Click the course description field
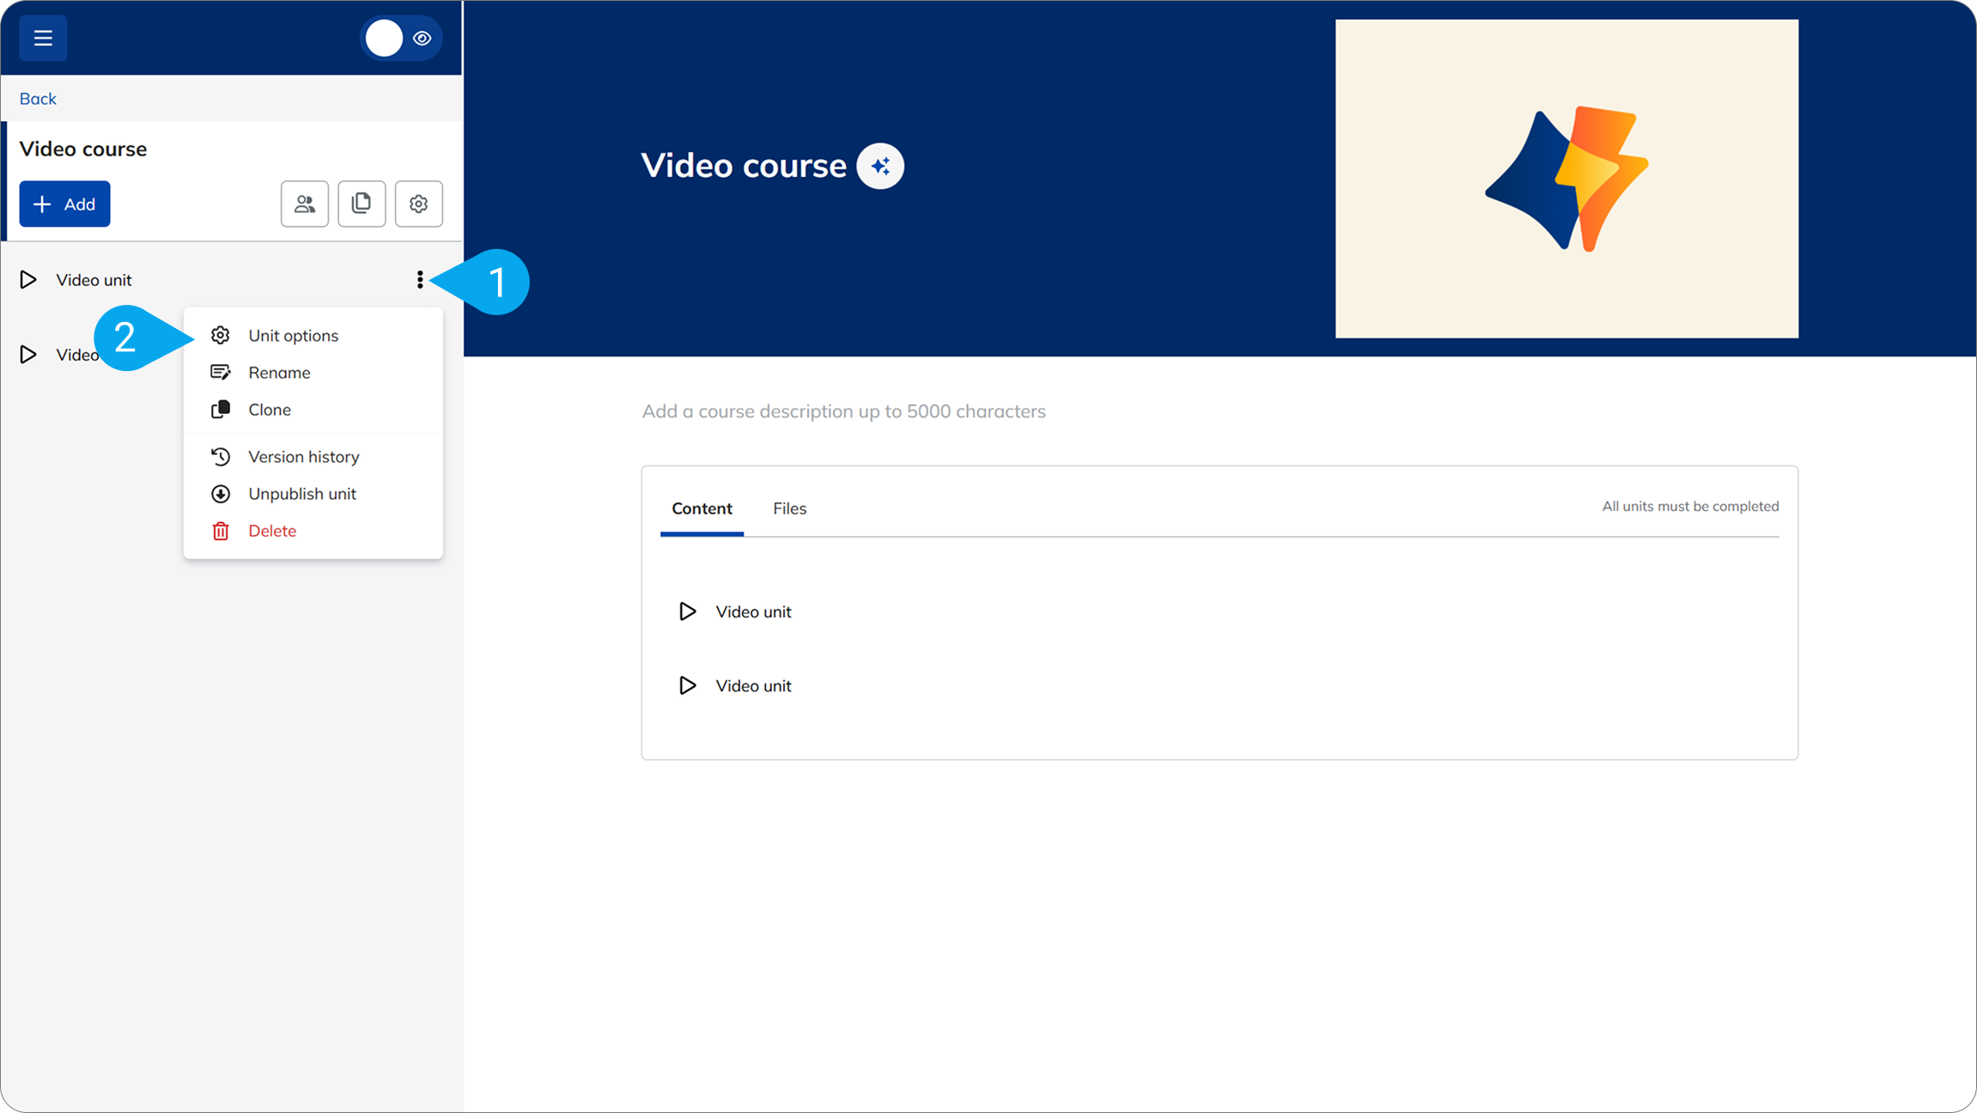The width and height of the screenshot is (1977, 1113). [843, 411]
